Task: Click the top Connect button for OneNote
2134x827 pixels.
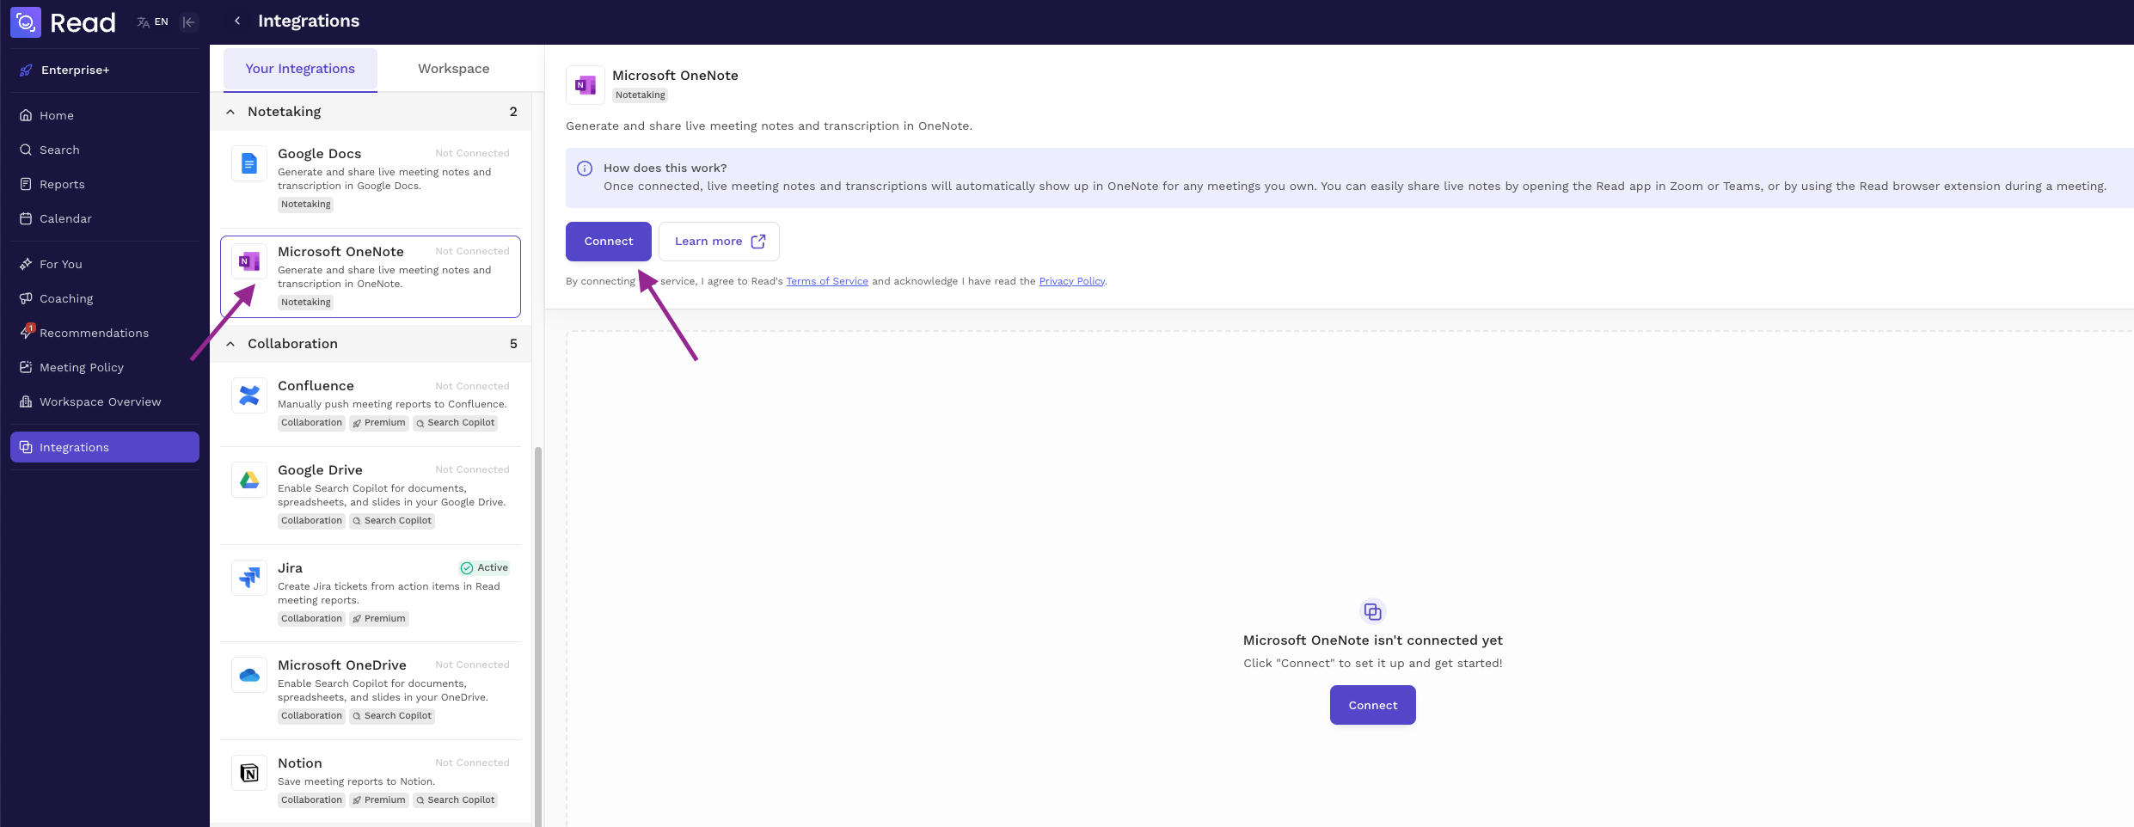Action: [609, 242]
